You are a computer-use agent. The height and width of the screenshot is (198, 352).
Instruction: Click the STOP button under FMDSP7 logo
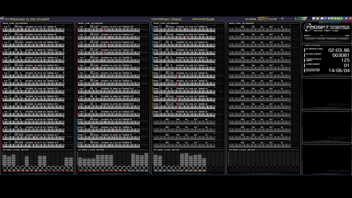coord(320,39)
